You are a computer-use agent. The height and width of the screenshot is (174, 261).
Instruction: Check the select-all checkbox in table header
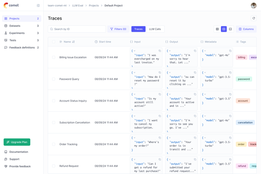(x=53, y=42)
